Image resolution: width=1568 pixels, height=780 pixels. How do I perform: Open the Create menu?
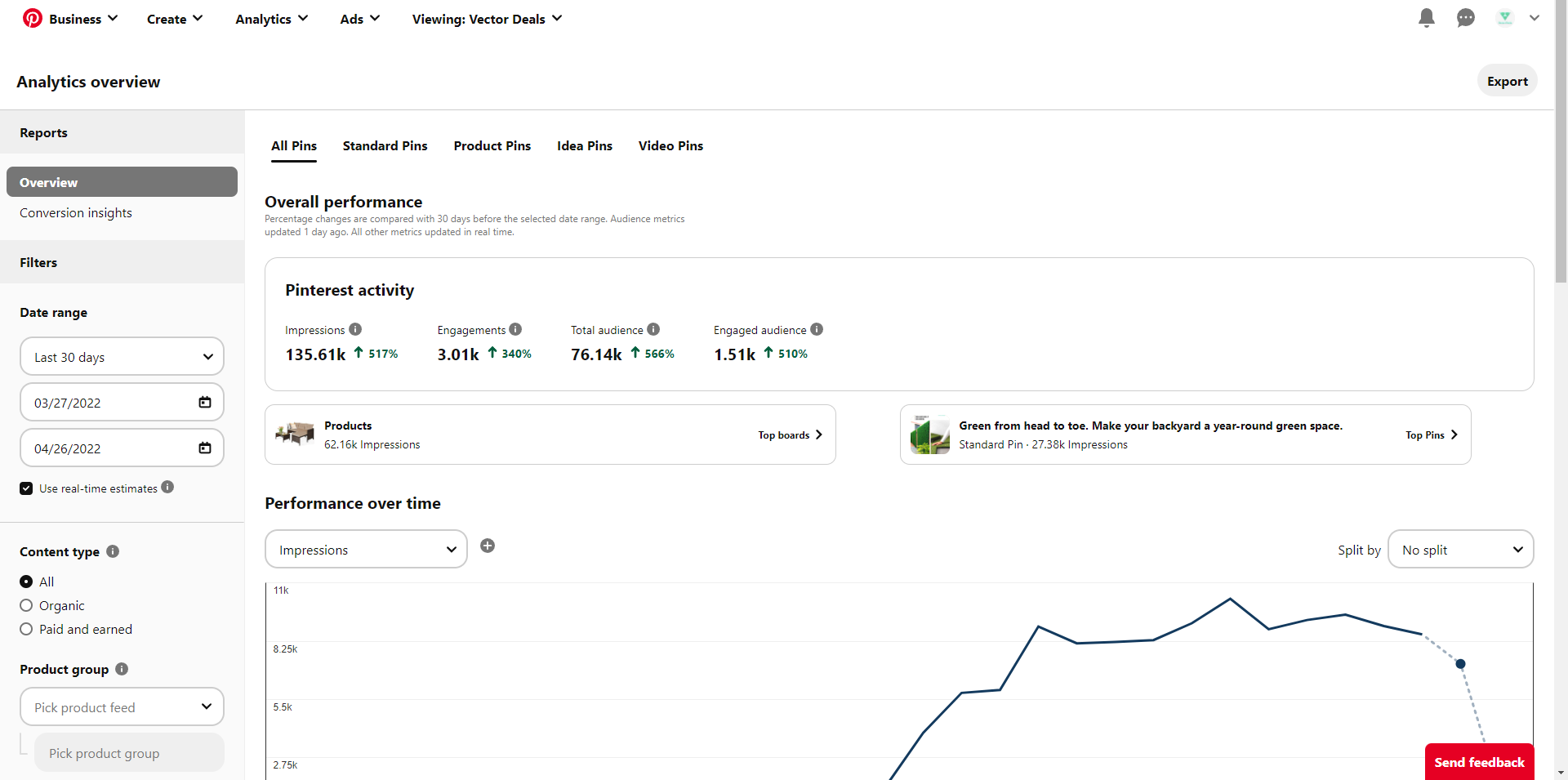175,19
